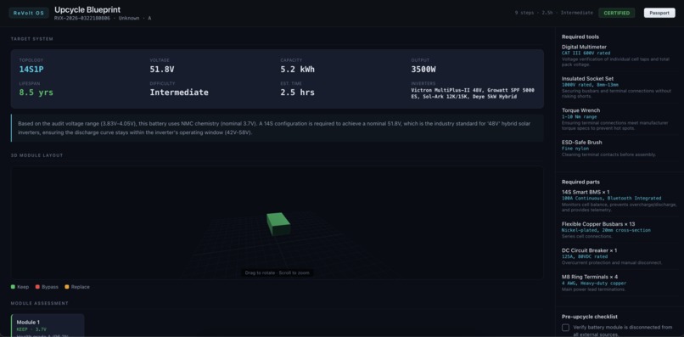Click the CERTIFIED status badge
The image size is (684, 337).
[616, 13]
